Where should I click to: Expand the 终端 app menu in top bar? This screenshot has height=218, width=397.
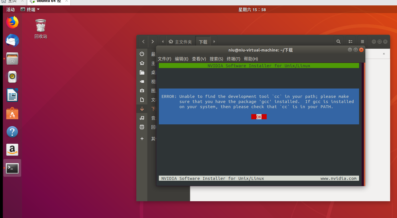coord(30,9)
